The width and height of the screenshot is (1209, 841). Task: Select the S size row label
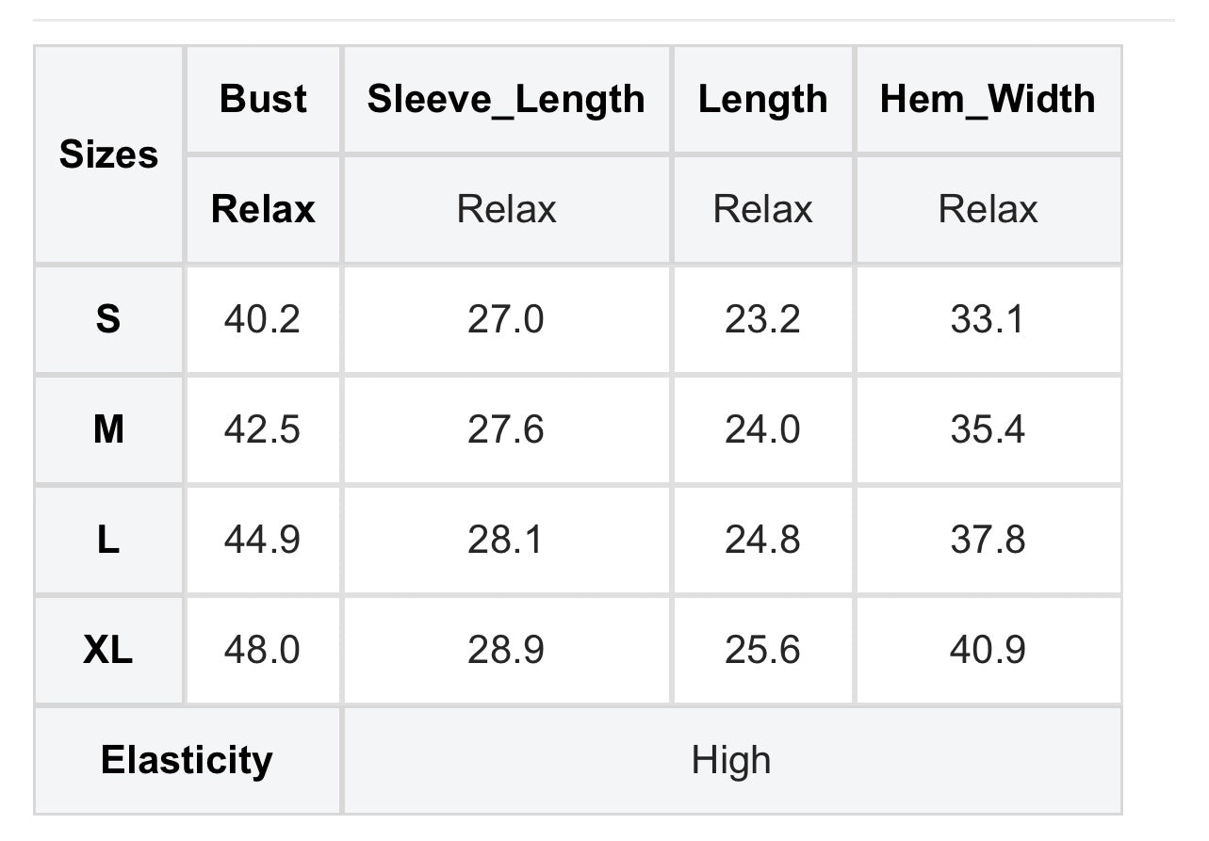coord(109,320)
